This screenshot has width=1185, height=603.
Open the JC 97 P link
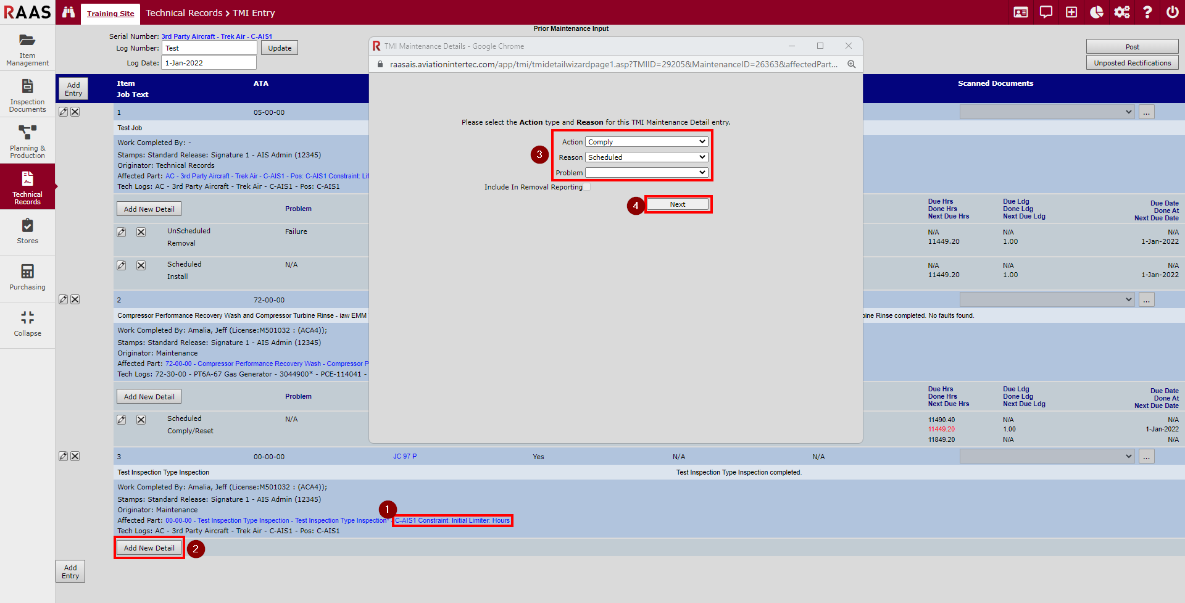point(405,456)
